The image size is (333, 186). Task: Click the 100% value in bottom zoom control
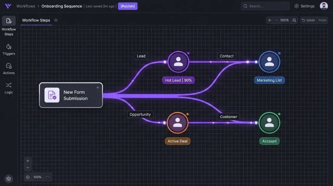tap(37, 177)
